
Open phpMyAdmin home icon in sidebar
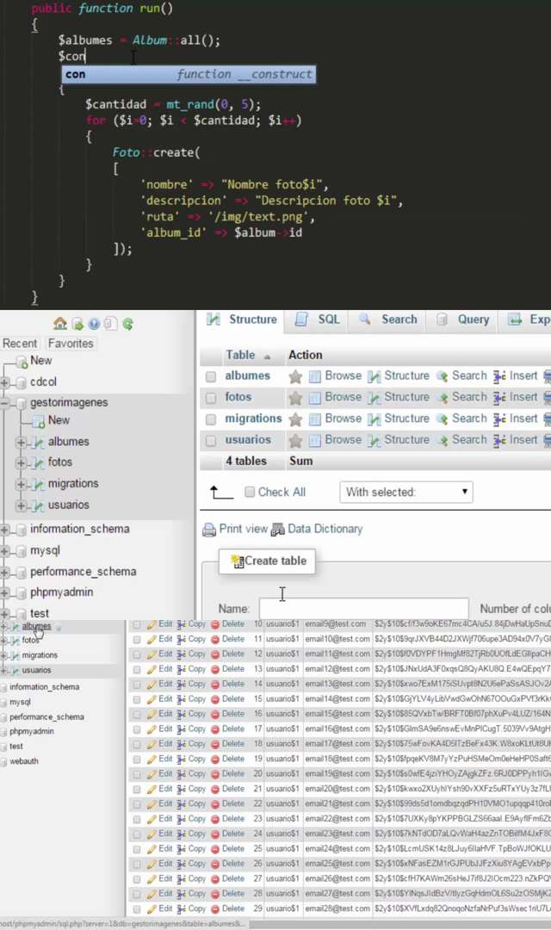pyautogui.click(x=60, y=324)
